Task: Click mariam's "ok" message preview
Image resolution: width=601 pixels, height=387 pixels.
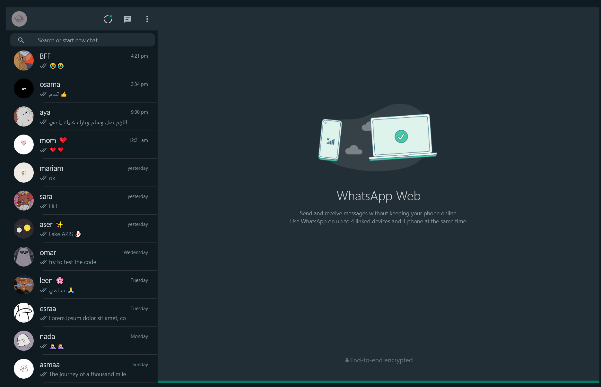Action: tap(52, 178)
